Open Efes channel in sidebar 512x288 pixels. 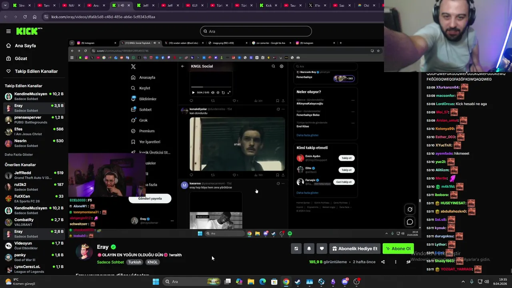pyautogui.click(x=34, y=132)
